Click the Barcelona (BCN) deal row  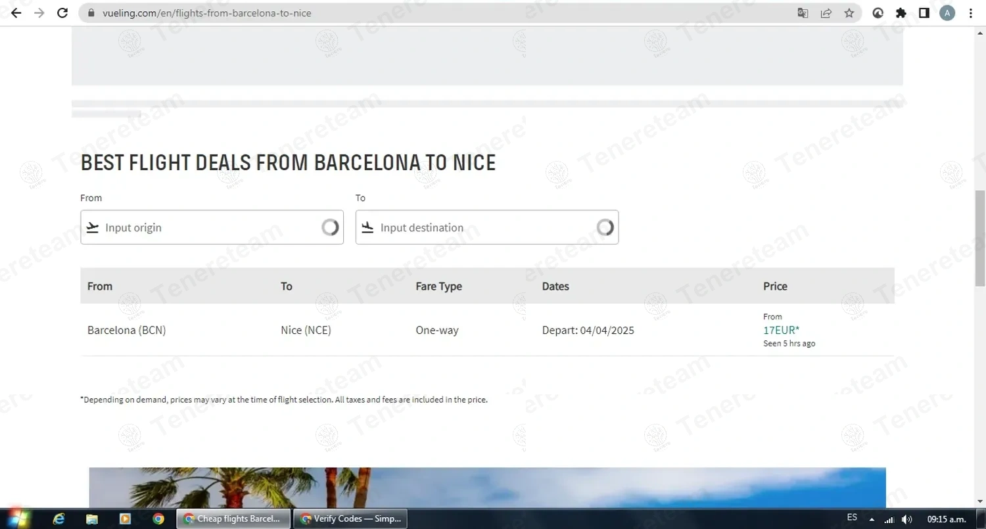coord(127,331)
